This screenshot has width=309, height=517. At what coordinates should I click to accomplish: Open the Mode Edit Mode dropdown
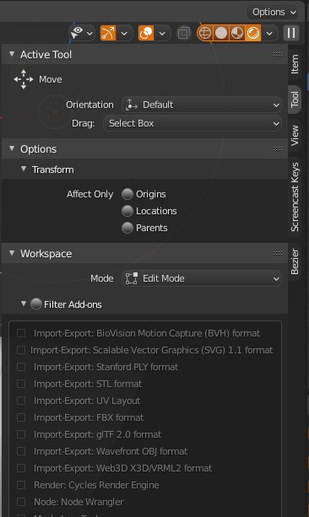pos(202,278)
